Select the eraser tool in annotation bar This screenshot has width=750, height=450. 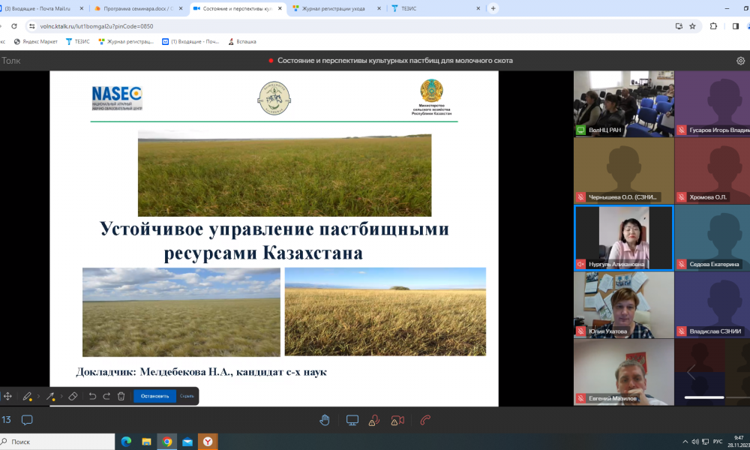click(73, 396)
